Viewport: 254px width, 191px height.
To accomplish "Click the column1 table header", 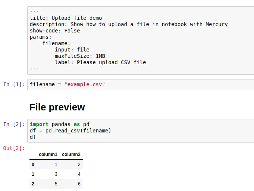I will (x=48, y=154).
